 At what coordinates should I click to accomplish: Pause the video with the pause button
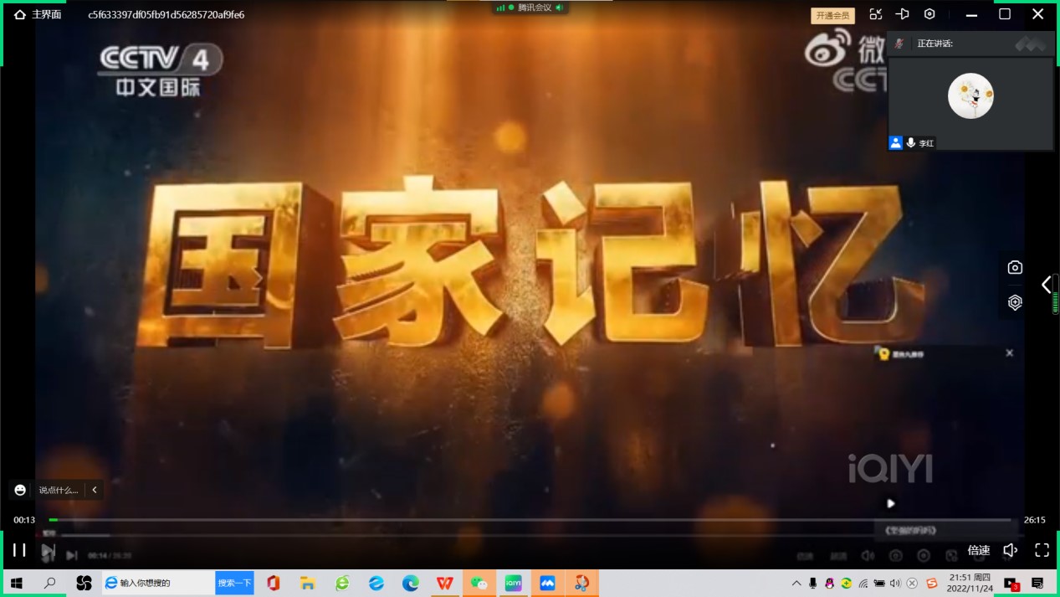19,550
